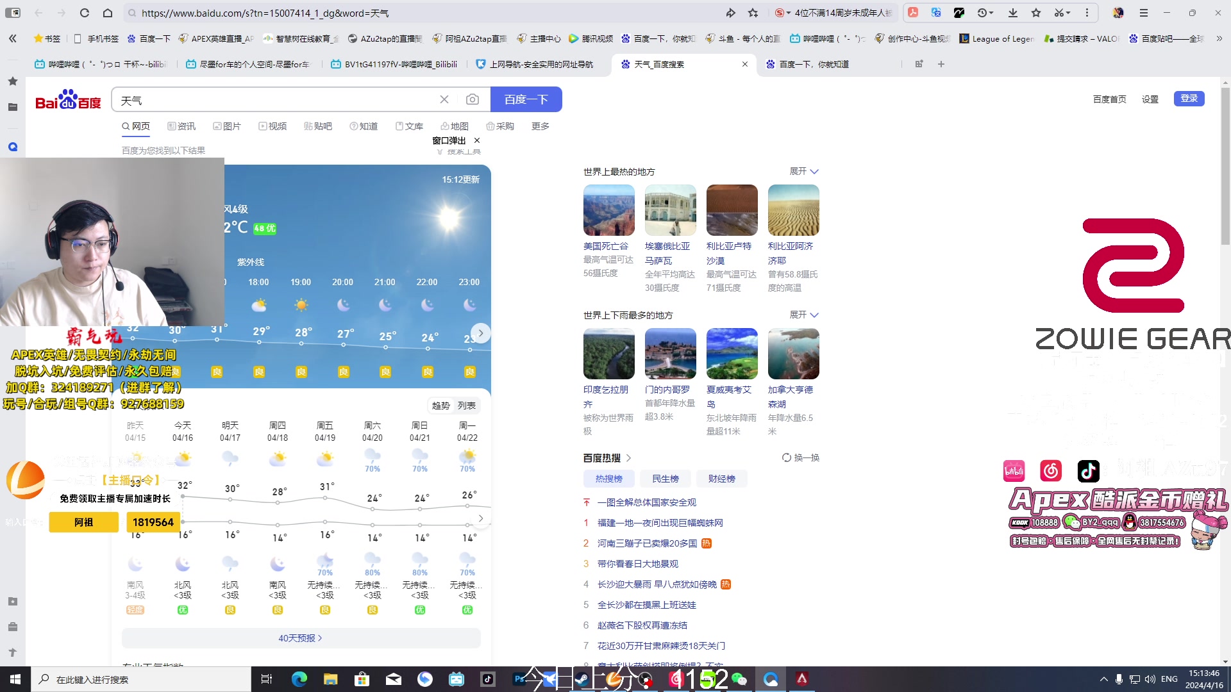1231x692 pixels.
Task: Bookmark this page with the star icon
Action: click(753, 13)
